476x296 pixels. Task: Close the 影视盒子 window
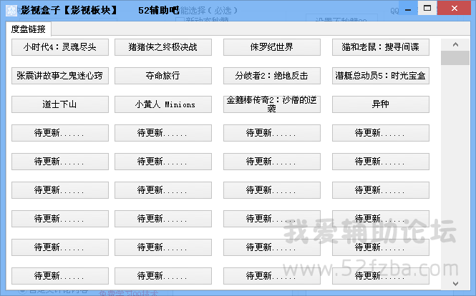tap(455, 8)
